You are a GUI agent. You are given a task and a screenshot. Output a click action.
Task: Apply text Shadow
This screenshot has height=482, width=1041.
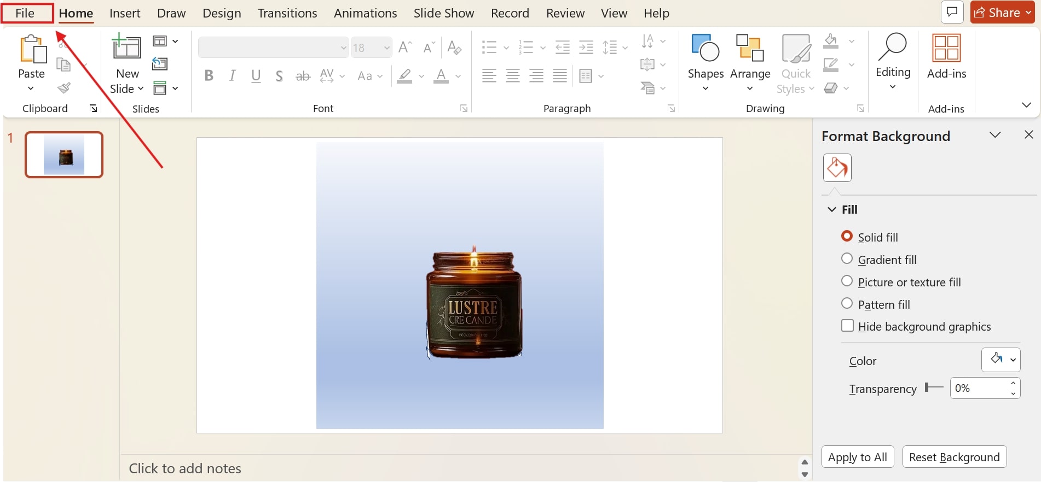[279, 76]
